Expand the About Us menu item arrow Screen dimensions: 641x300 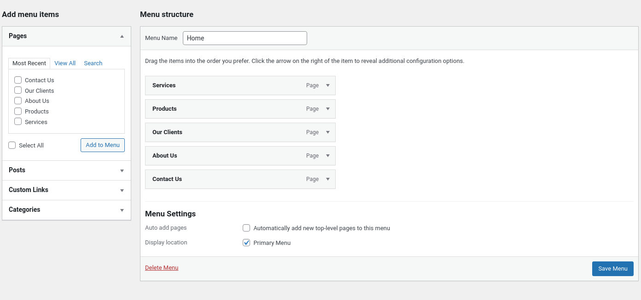point(328,156)
